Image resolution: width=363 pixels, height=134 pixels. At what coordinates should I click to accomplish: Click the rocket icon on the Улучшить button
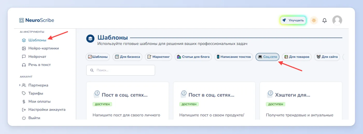(284, 20)
